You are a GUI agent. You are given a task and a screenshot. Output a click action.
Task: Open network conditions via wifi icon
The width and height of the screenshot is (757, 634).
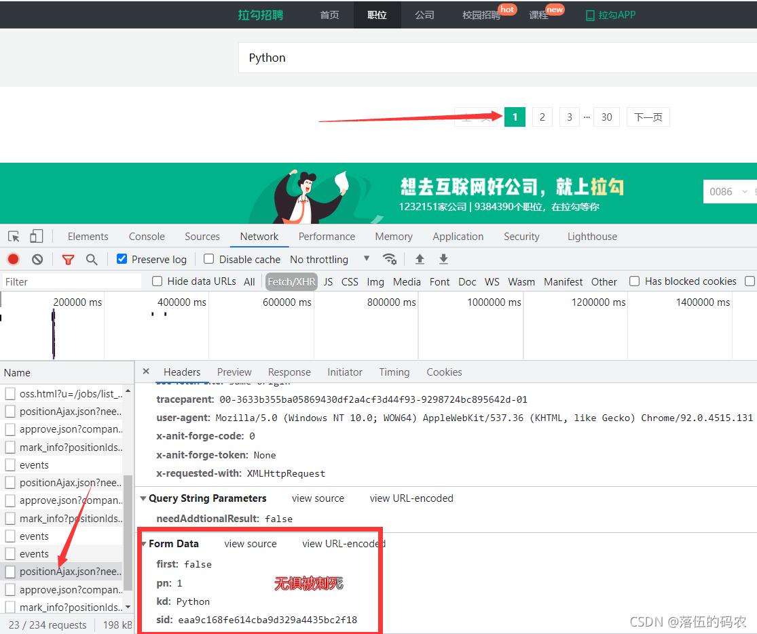(389, 259)
